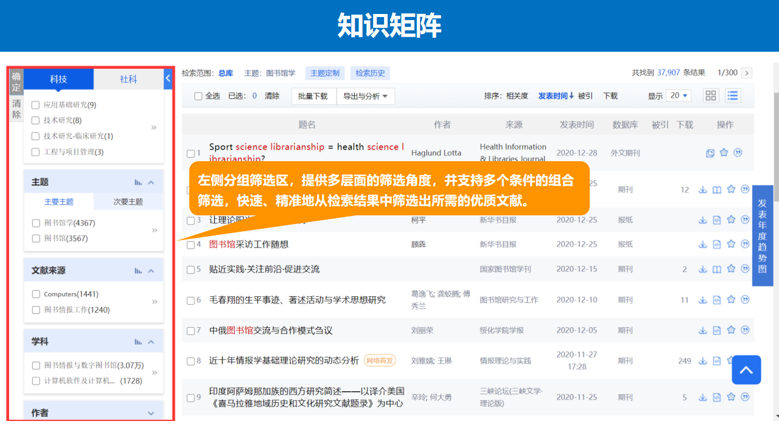Download the 毛春翔 article in row 6
Viewport: 779px width, 438px height.
tap(702, 300)
